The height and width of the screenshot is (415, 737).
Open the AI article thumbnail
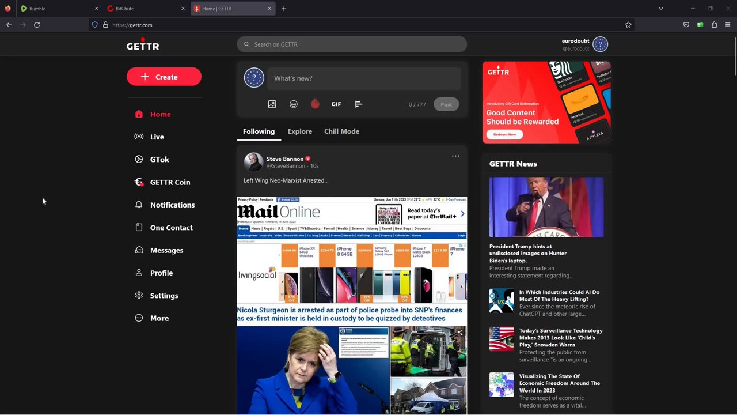pyautogui.click(x=502, y=301)
